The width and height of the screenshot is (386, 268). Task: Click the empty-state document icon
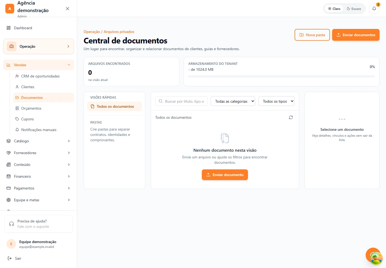(x=225, y=138)
